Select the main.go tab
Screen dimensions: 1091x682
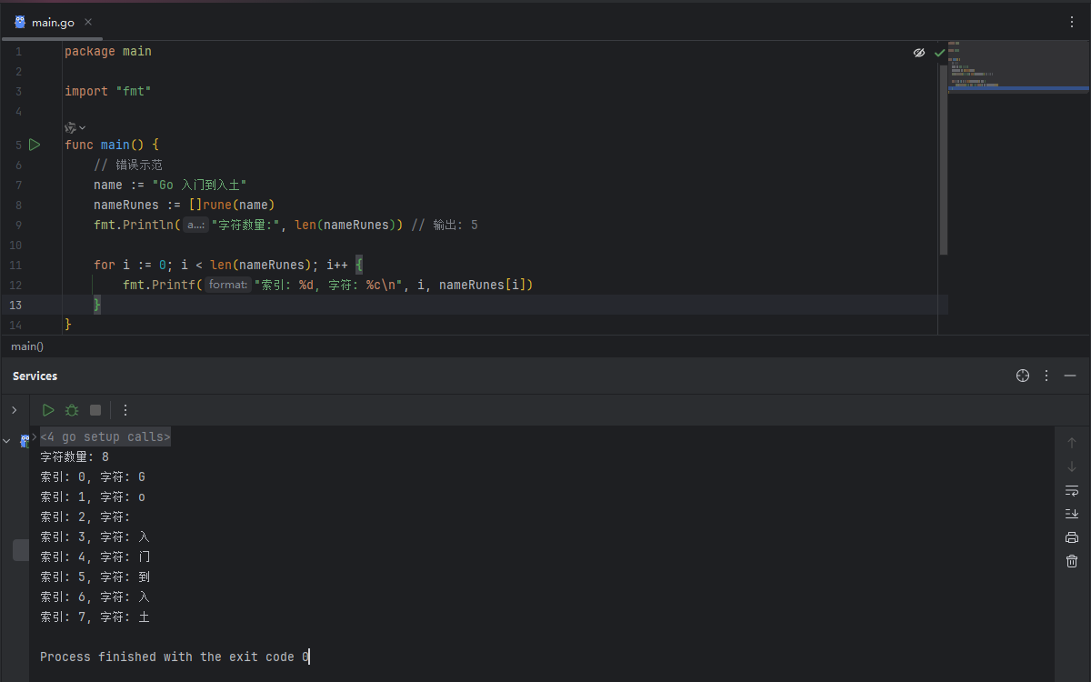(x=53, y=22)
